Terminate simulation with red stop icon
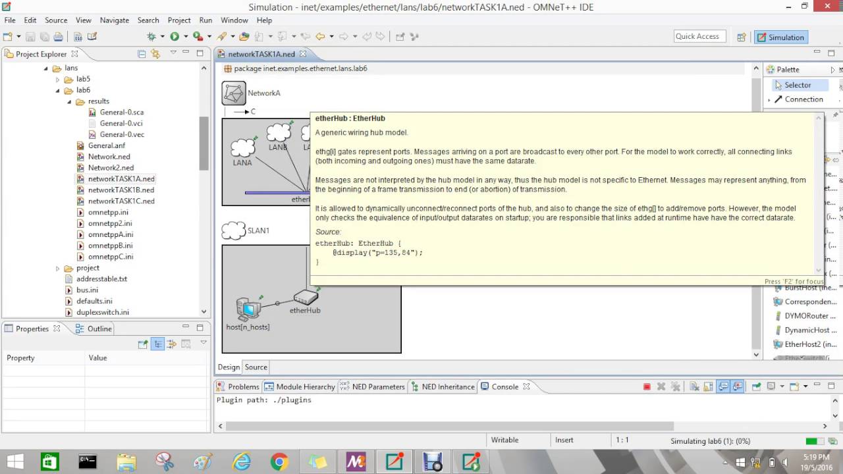 (647, 386)
